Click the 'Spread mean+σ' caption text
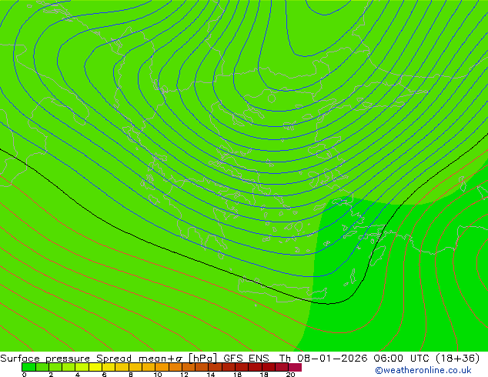Image resolution: width=488 pixels, height=377 pixels. 139,359
